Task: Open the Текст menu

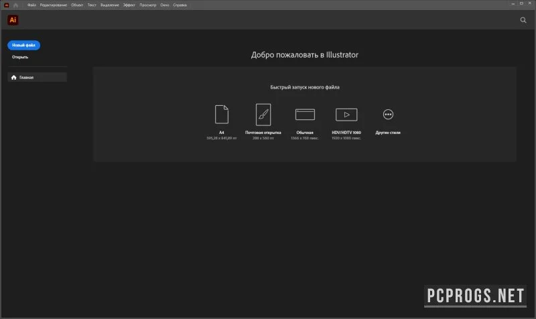Action: tap(92, 5)
